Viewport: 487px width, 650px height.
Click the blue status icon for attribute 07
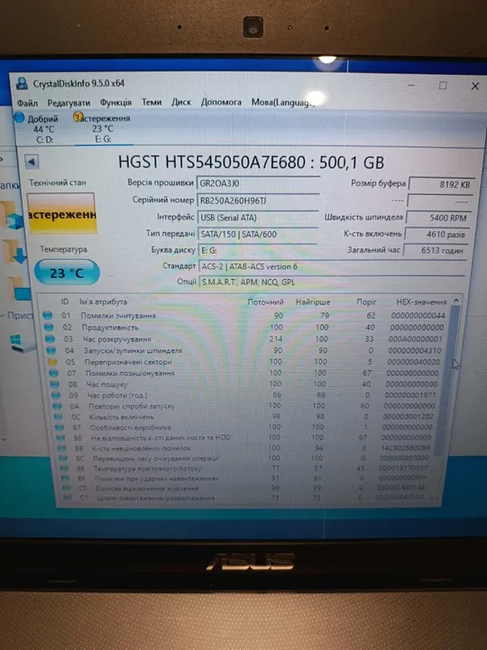click(54, 373)
